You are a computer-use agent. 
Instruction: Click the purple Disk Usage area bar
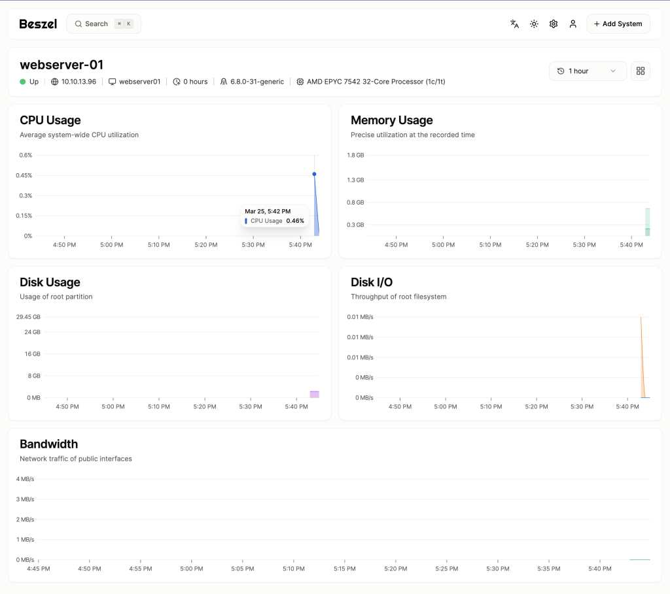[x=314, y=394]
